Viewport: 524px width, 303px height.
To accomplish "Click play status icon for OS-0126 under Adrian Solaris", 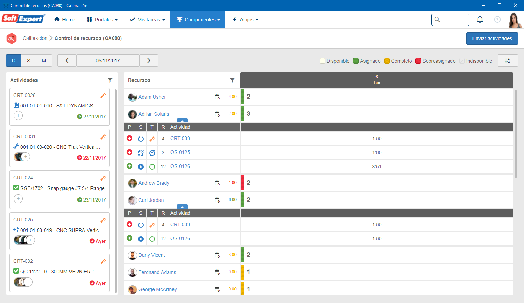I will point(141,167).
